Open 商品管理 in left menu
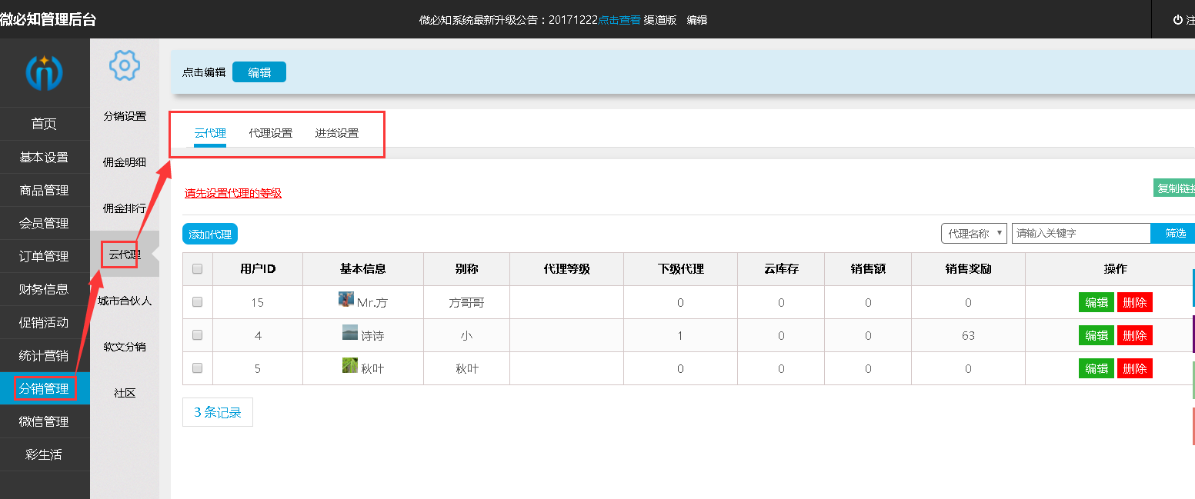1195x499 pixels. tap(45, 191)
